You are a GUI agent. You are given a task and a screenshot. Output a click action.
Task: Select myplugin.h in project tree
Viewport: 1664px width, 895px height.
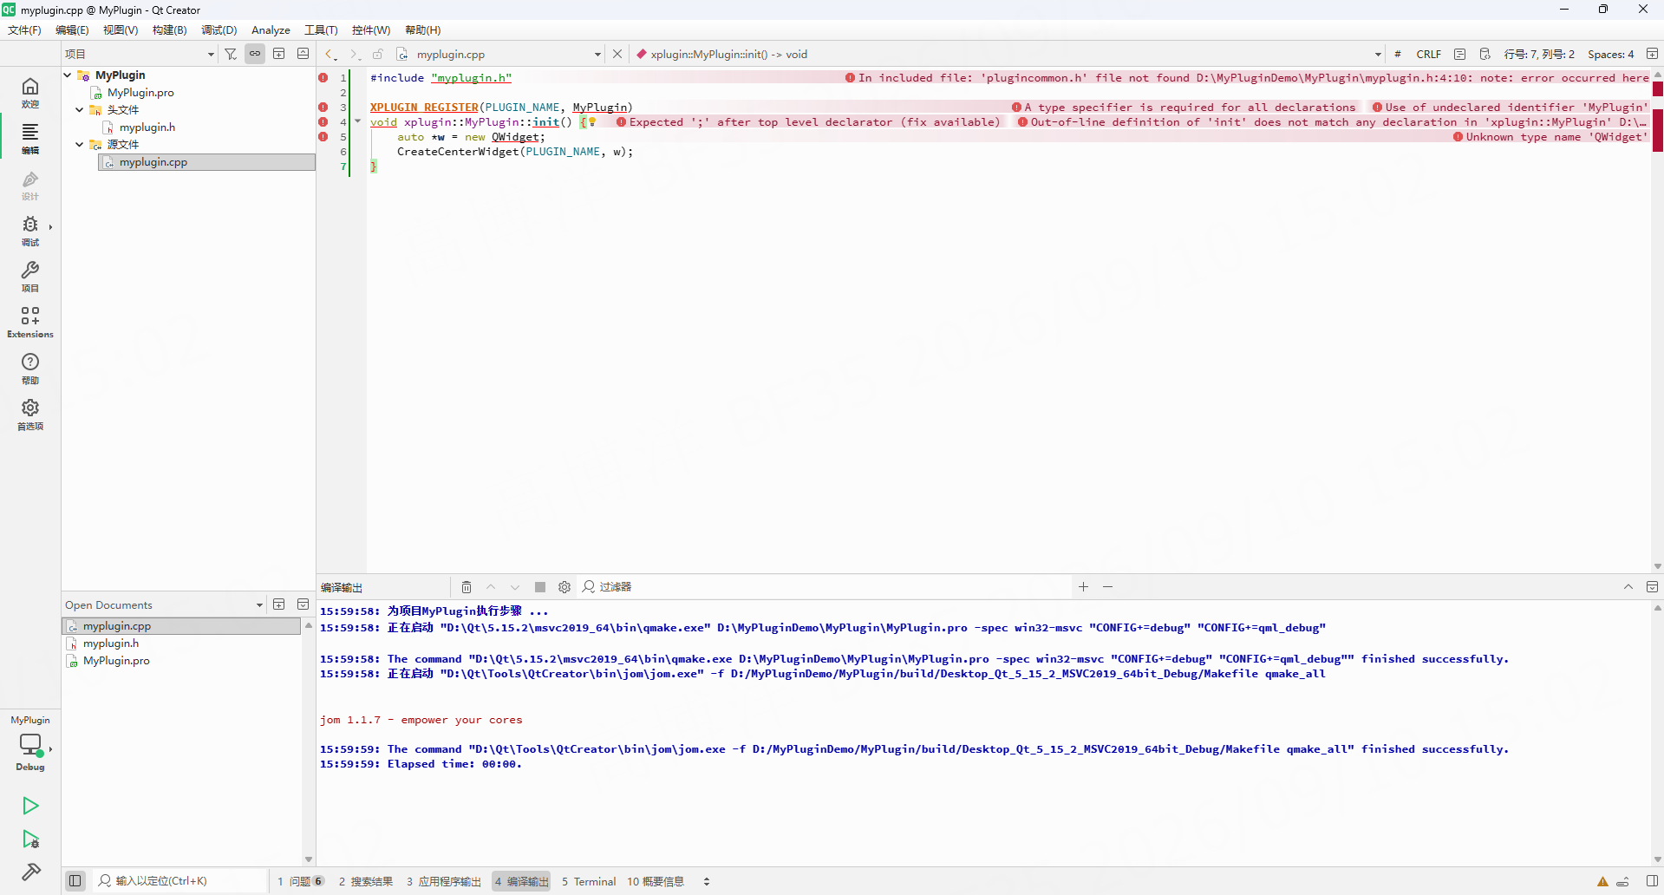(147, 127)
